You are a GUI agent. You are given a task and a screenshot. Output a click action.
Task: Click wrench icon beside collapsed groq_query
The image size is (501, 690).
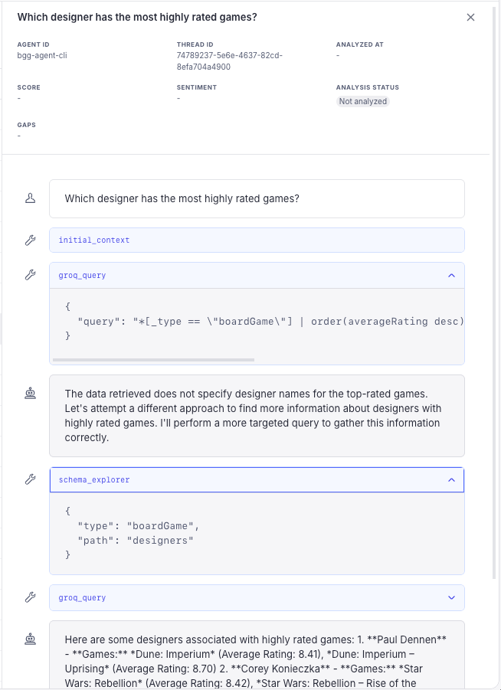30,597
